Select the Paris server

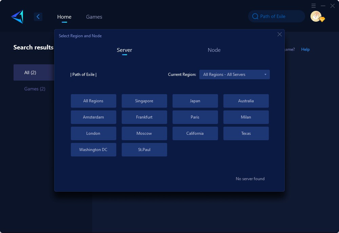point(195,117)
